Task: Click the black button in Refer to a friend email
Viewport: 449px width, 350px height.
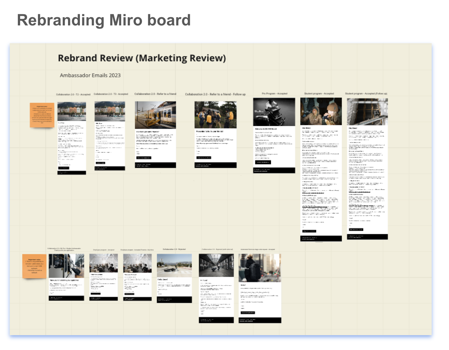Action: pos(144,158)
